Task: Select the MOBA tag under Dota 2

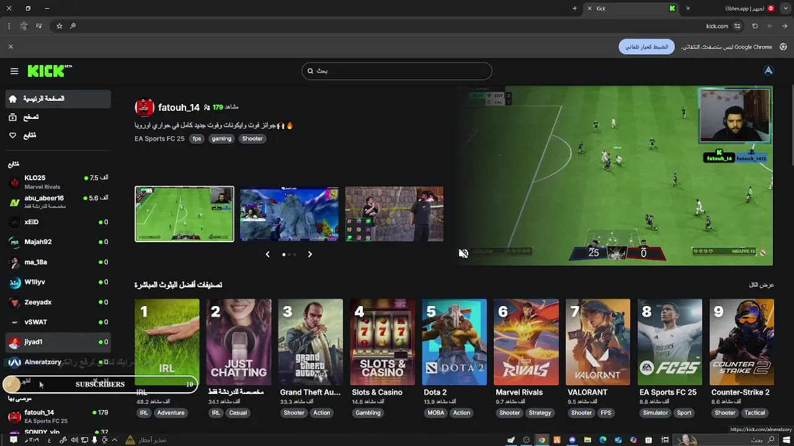Action: [x=436, y=413]
